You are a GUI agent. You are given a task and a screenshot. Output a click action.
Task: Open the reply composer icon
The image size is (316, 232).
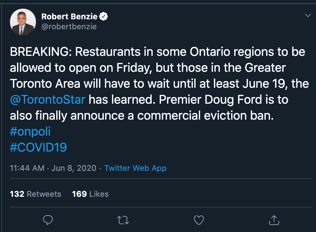point(48,220)
